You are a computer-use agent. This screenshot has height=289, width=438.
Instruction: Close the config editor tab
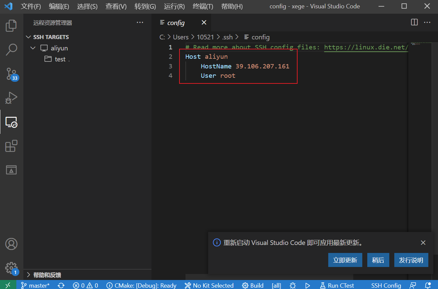[x=204, y=22]
